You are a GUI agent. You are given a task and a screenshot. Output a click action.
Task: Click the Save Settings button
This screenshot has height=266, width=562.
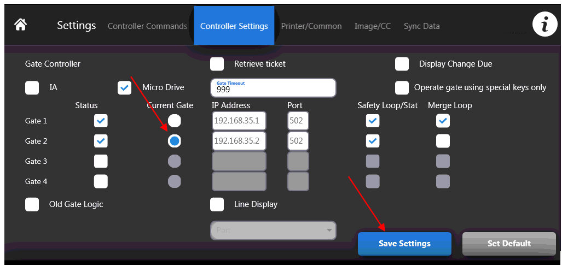tap(404, 244)
